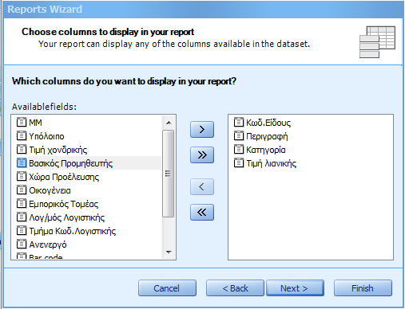Click Finish to complete the wizard

pyautogui.click(x=363, y=287)
